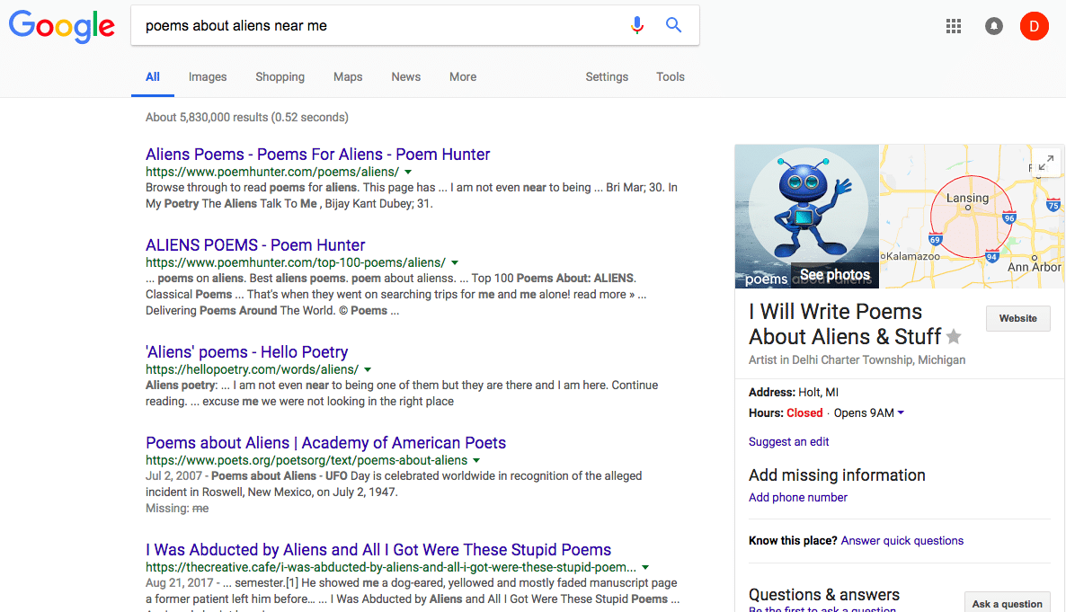Open search Settings
Image resolution: width=1066 pixels, height=612 pixels.
pos(607,77)
